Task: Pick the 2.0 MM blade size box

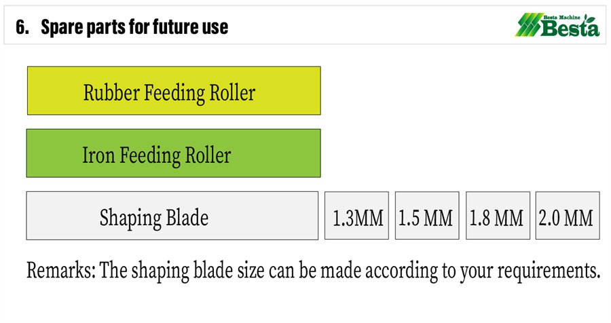Action: click(568, 216)
